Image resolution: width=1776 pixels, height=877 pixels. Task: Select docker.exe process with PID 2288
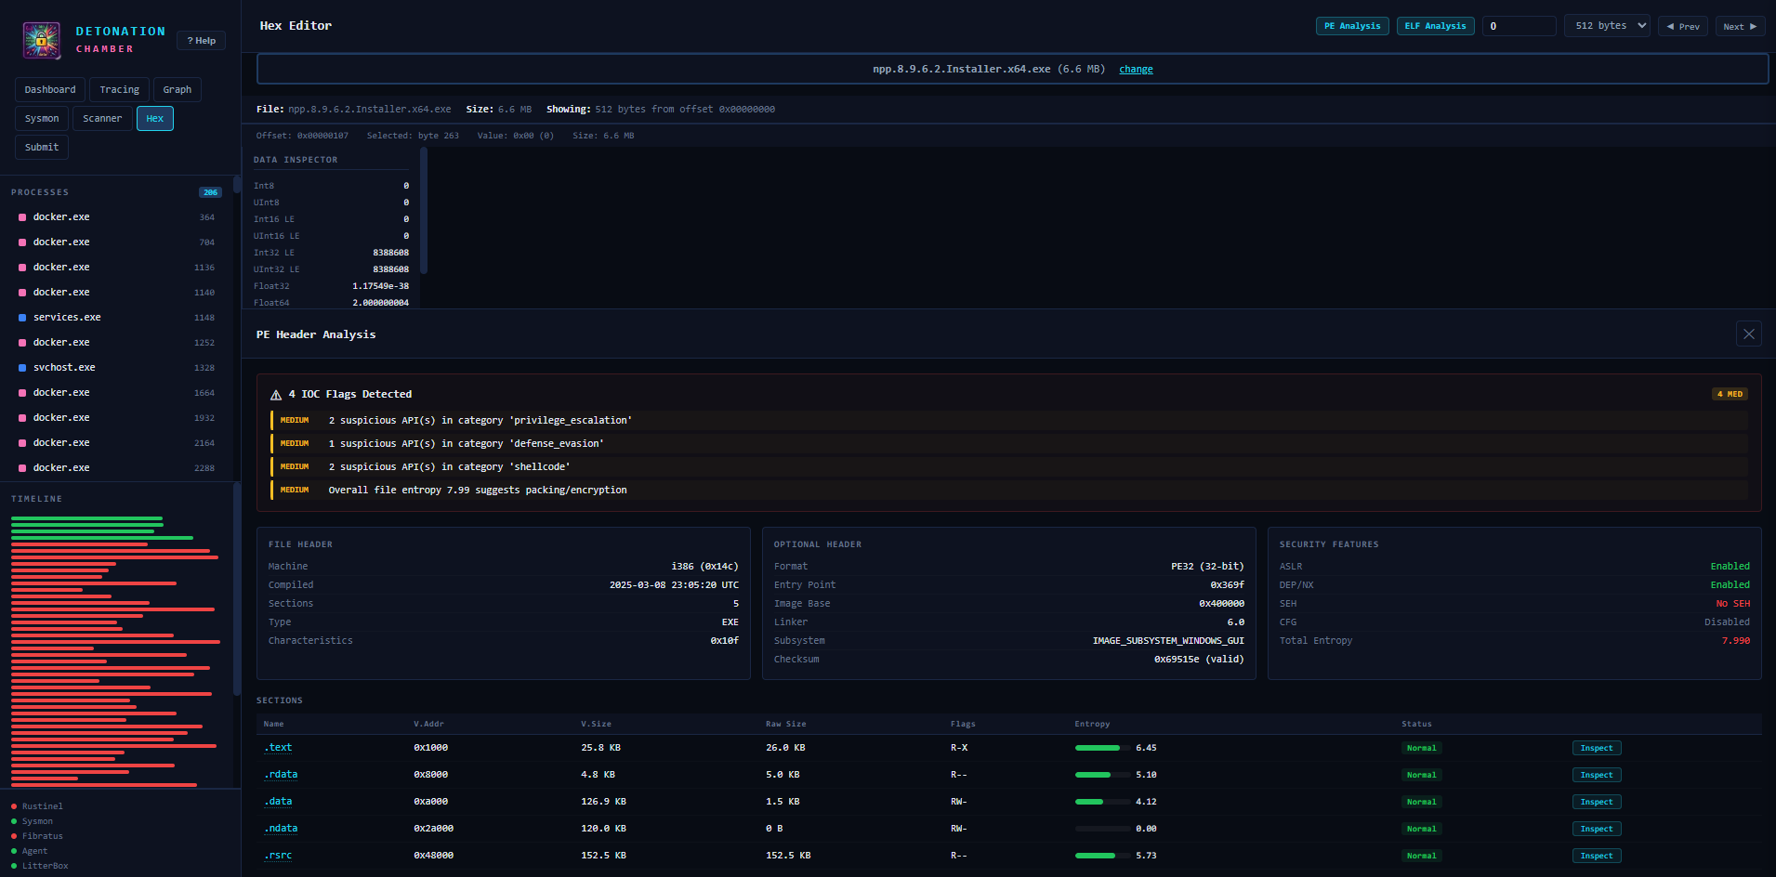[x=116, y=468]
